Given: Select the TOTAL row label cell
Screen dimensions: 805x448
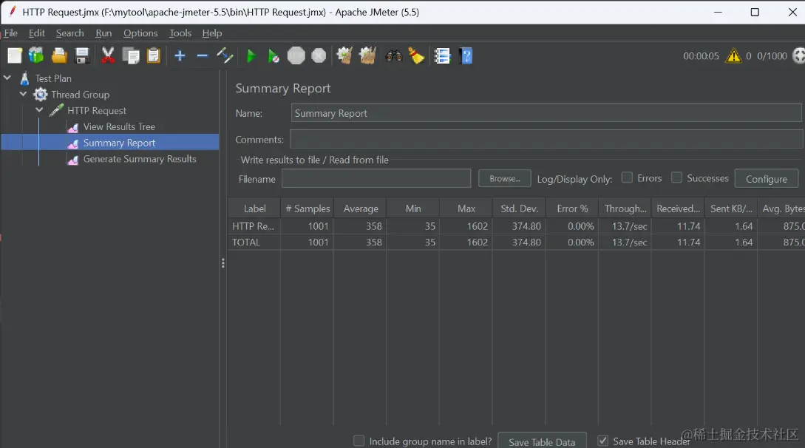Looking at the screenshot, I should [x=254, y=242].
